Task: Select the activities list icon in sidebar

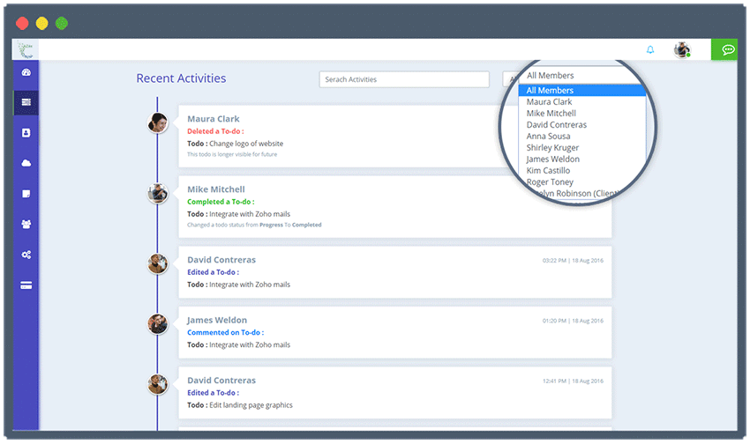Action: pos(26,102)
